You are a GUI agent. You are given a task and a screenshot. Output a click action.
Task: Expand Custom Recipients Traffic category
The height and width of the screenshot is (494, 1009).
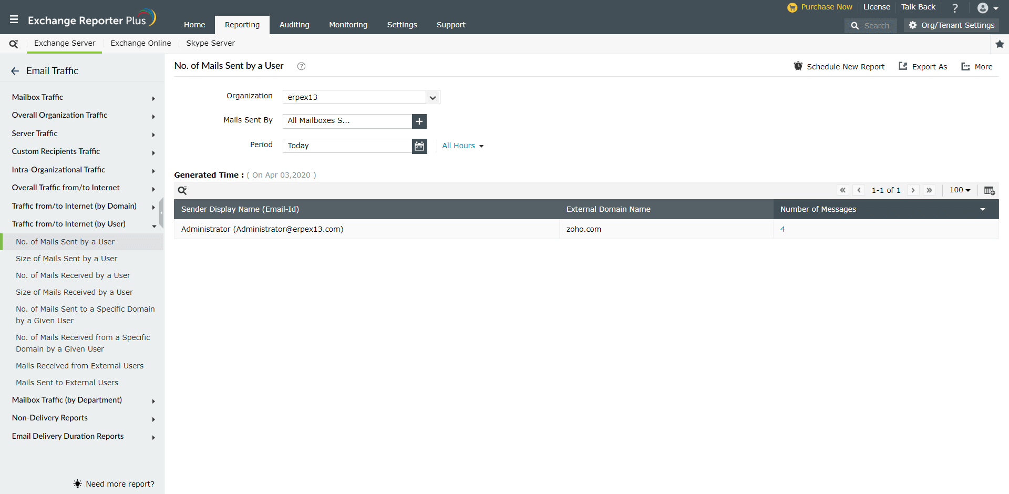(x=153, y=152)
